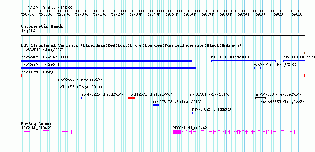The width and height of the screenshot is (315, 152).
Task: Click the 59700k ruler tick label
Action: [81, 14]
